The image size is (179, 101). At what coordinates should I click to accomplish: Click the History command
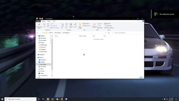[100, 28]
